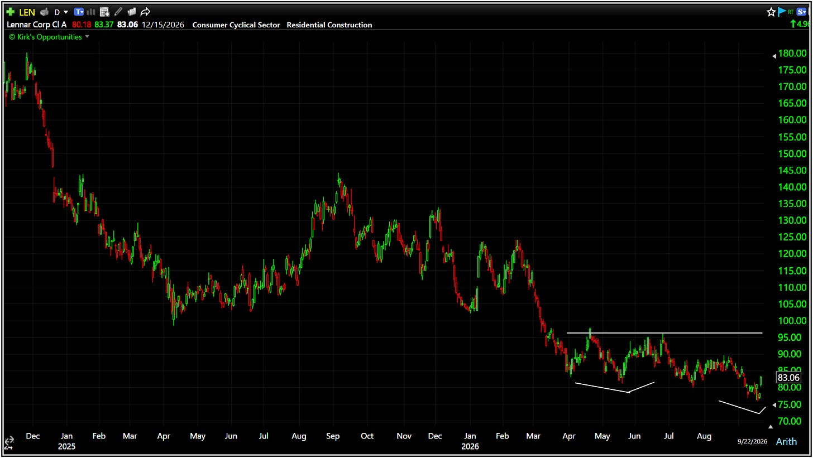Click the calendar with plus icon
The height and width of the screenshot is (458, 813).
[104, 12]
